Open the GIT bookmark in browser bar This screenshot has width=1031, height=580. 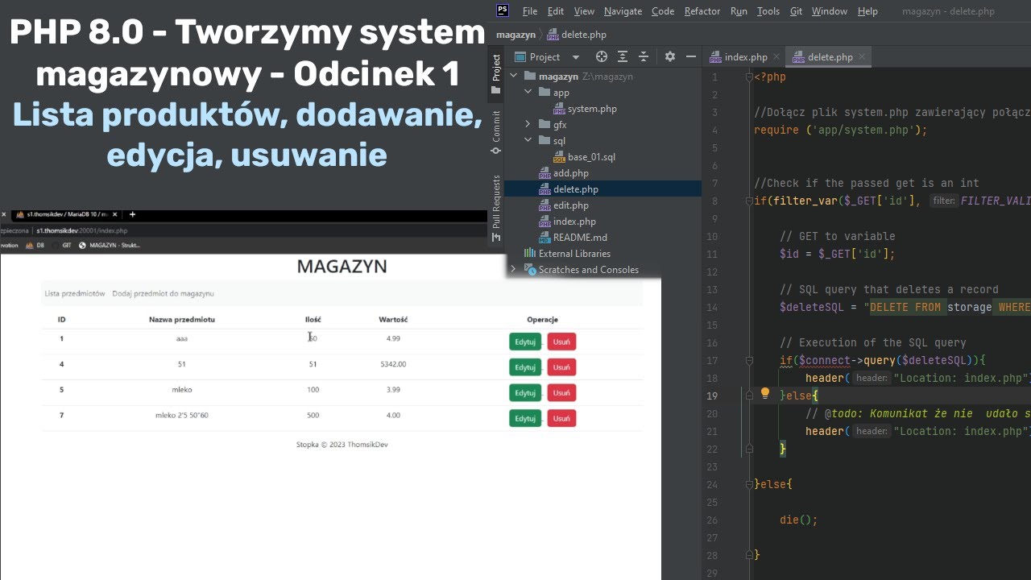(61, 246)
